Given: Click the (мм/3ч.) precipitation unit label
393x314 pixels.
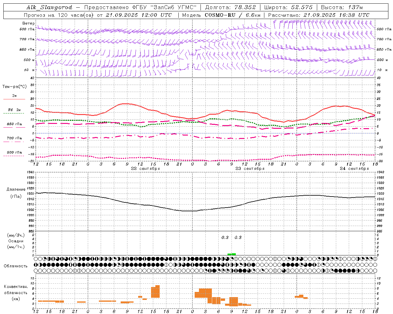Looking at the screenshot, I should 16,235.
